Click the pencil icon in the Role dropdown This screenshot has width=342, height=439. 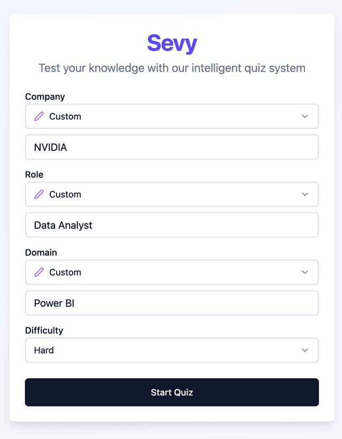[x=38, y=194]
